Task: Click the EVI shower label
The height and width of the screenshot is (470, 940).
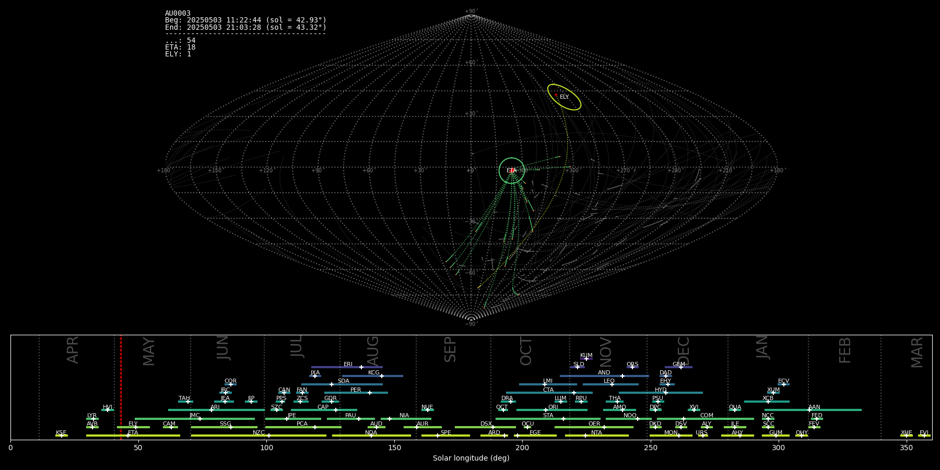Action: point(924,433)
